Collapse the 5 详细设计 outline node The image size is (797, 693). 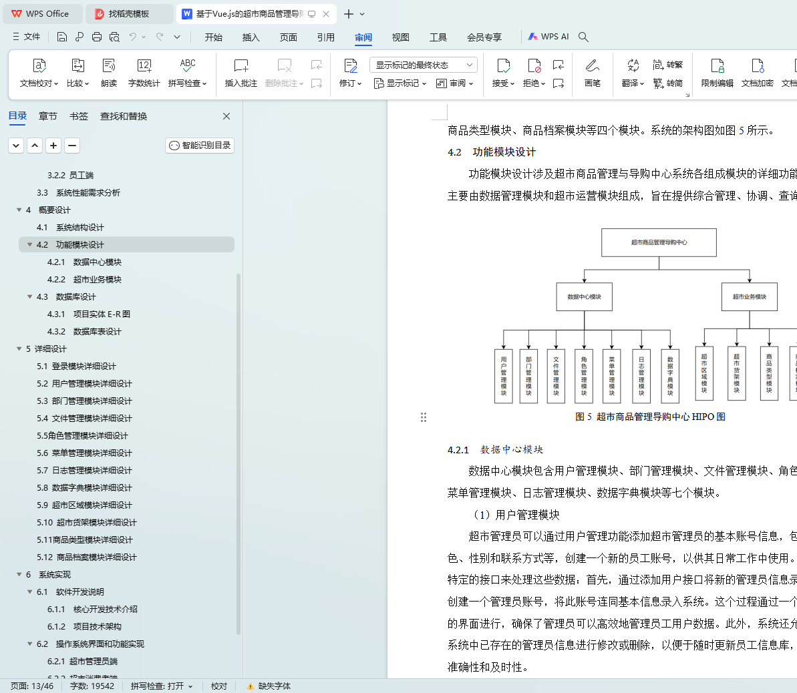click(x=19, y=349)
